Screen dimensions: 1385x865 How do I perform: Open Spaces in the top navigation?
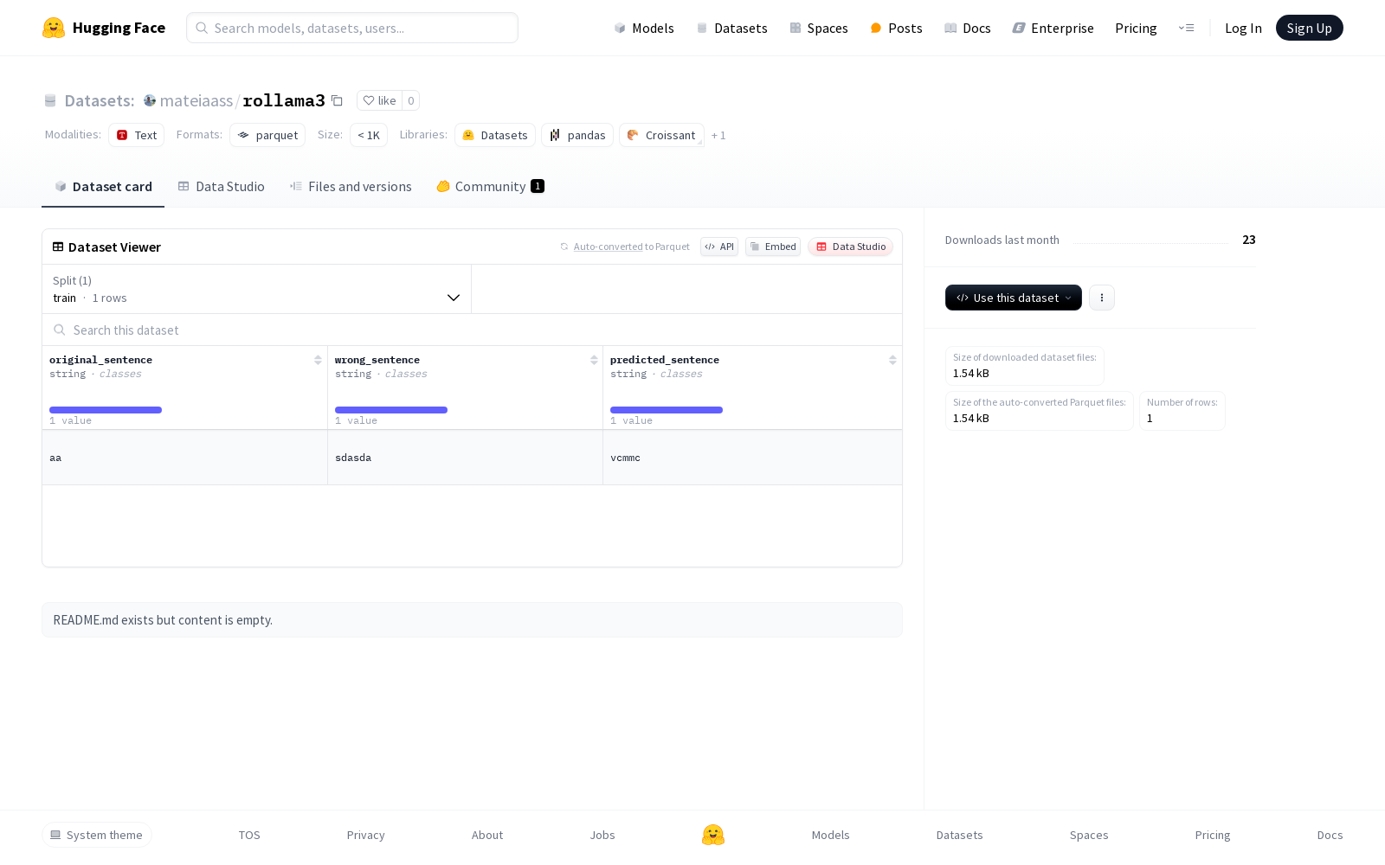click(x=819, y=28)
